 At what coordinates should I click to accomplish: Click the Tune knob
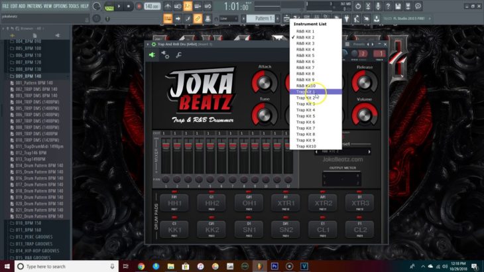point(265,115)
